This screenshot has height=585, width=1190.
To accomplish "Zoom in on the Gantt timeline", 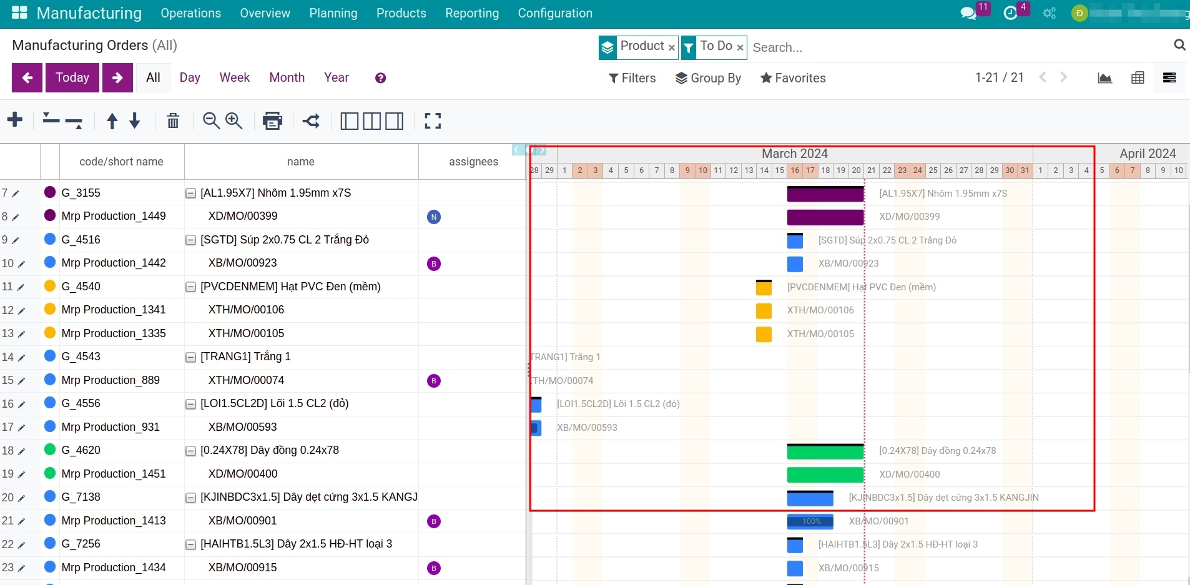I will (234, 120).
